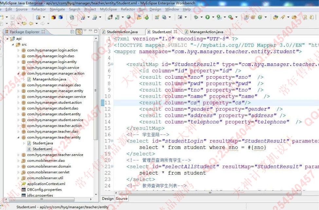Viewport: 319px width, 210px height.
Task: Open the Navigate menu
Action: [57, 10]
